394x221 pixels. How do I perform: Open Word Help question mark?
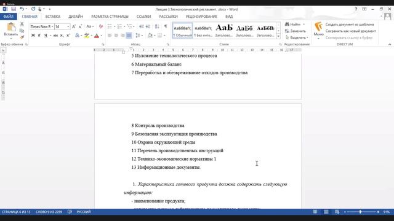[x=356, y=9]
